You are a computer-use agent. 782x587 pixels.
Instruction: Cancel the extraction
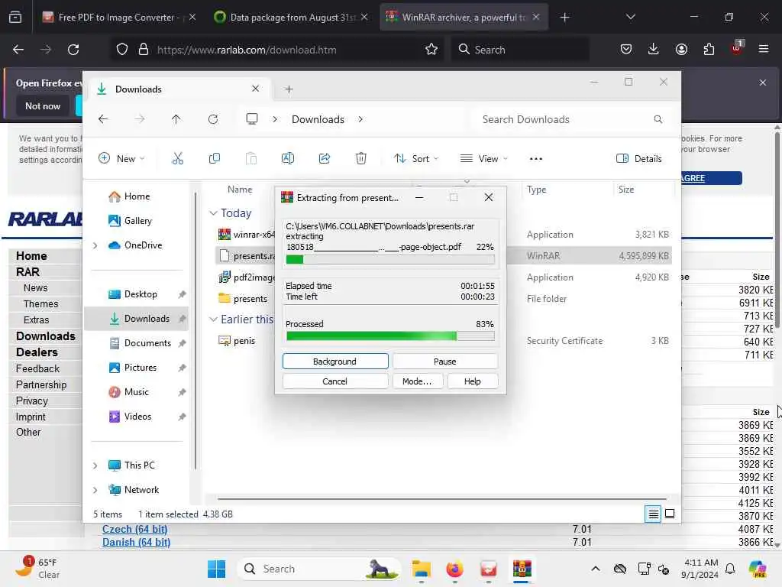coord(334,381)
